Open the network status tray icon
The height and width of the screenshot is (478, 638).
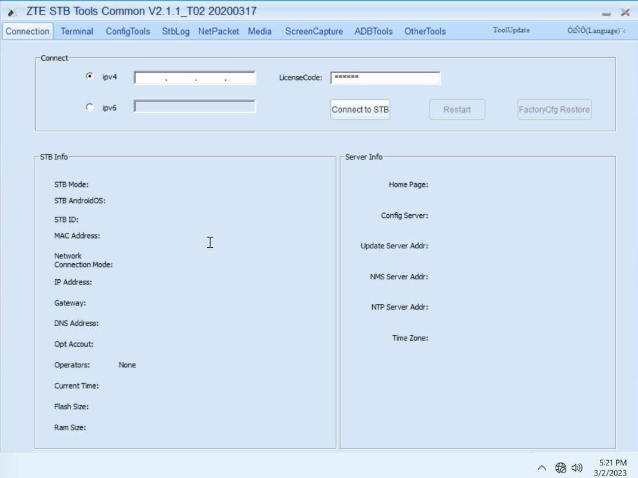(x=560, y=468)
